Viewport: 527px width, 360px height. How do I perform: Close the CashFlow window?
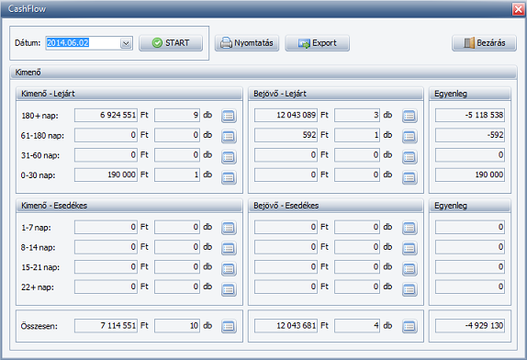pos(518,9)
